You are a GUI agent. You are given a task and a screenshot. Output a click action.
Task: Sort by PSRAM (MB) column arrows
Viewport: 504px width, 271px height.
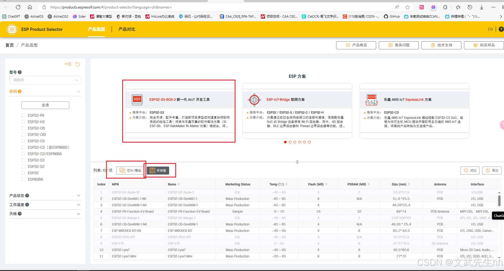tap(369, 184)
